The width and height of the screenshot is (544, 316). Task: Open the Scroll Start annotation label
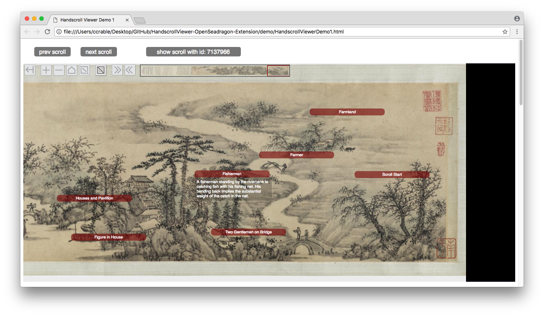(392, 174)
